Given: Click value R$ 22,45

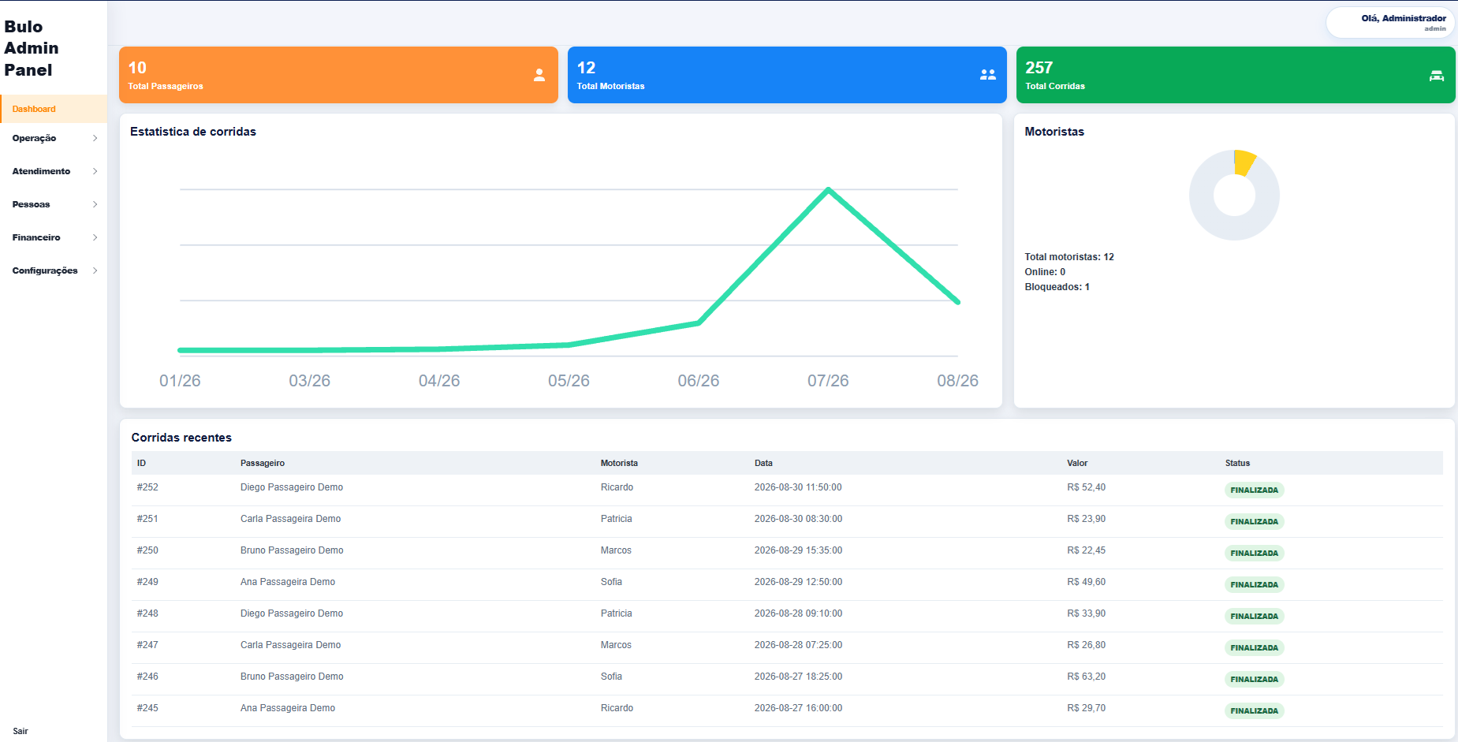Looking at the screenshot, I should pyautogui.click(x=1086, y=550).
